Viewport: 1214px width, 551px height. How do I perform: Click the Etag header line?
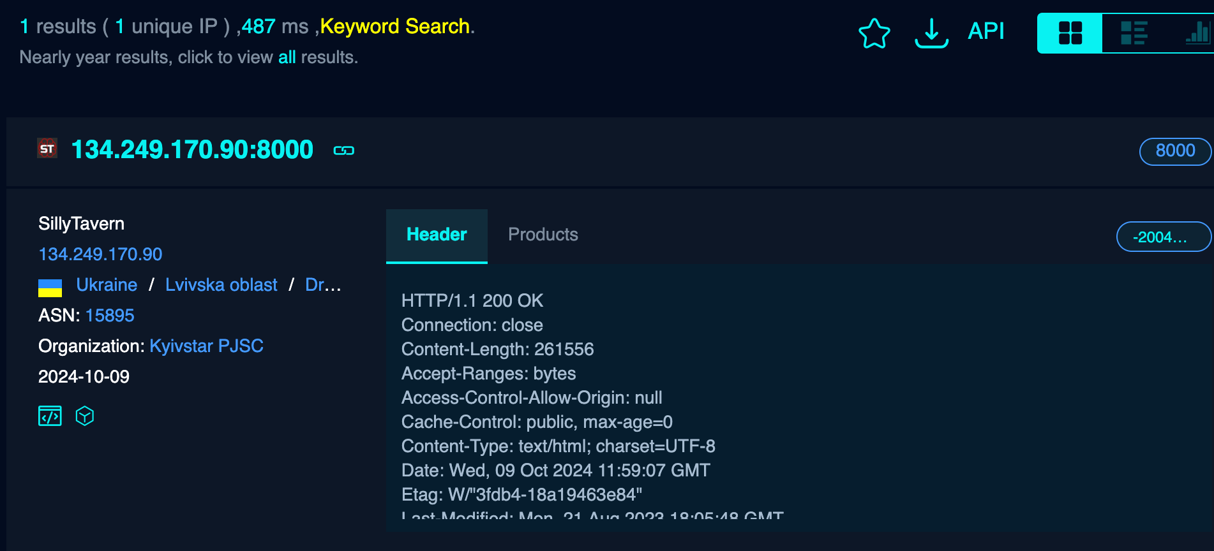(x=521, y=494)
